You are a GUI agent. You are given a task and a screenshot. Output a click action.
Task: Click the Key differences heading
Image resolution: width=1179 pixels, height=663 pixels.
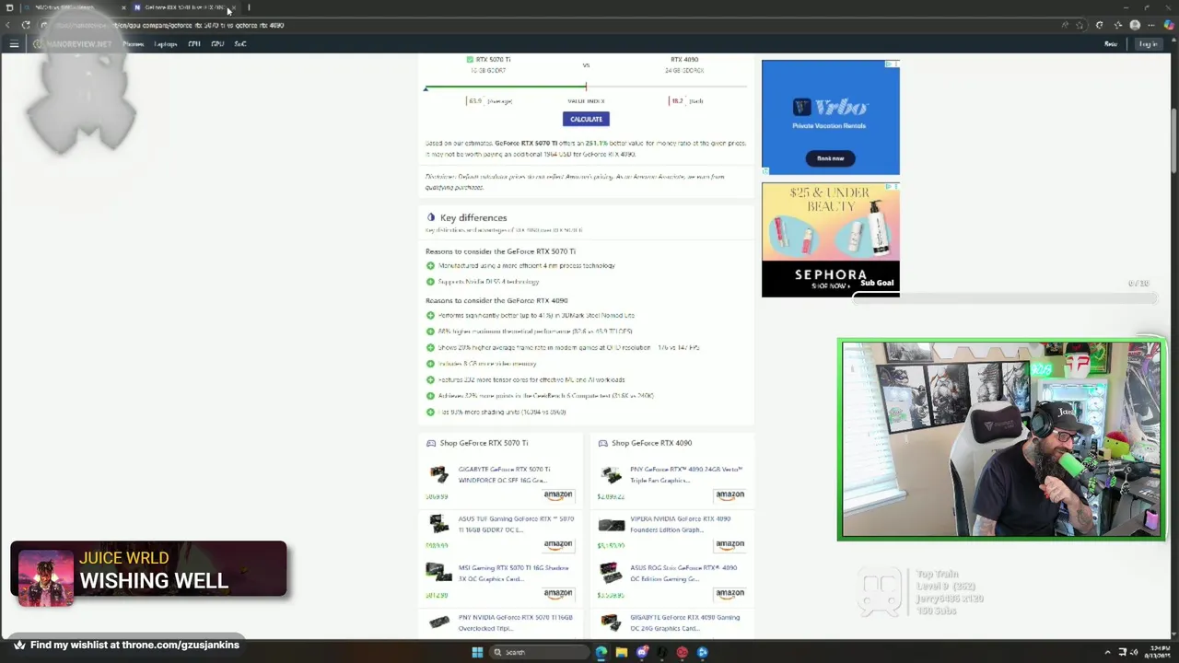pyautogui.click(x=473, y=217)
